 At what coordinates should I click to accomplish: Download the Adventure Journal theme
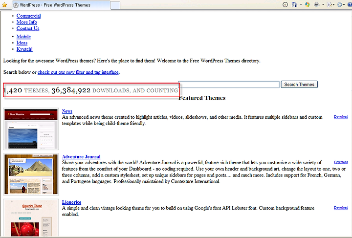pos(341,162)
